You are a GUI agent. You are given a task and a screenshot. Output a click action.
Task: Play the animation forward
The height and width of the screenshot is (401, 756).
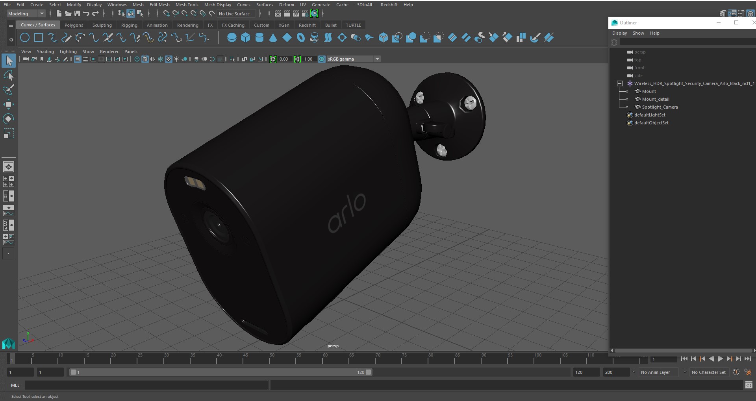click(720, 358)
